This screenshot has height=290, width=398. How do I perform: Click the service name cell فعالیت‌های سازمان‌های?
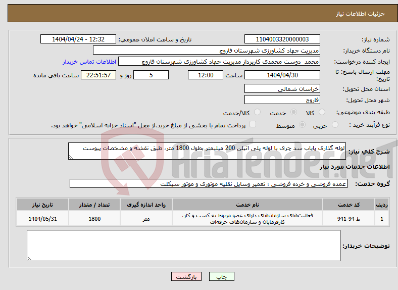247,219
